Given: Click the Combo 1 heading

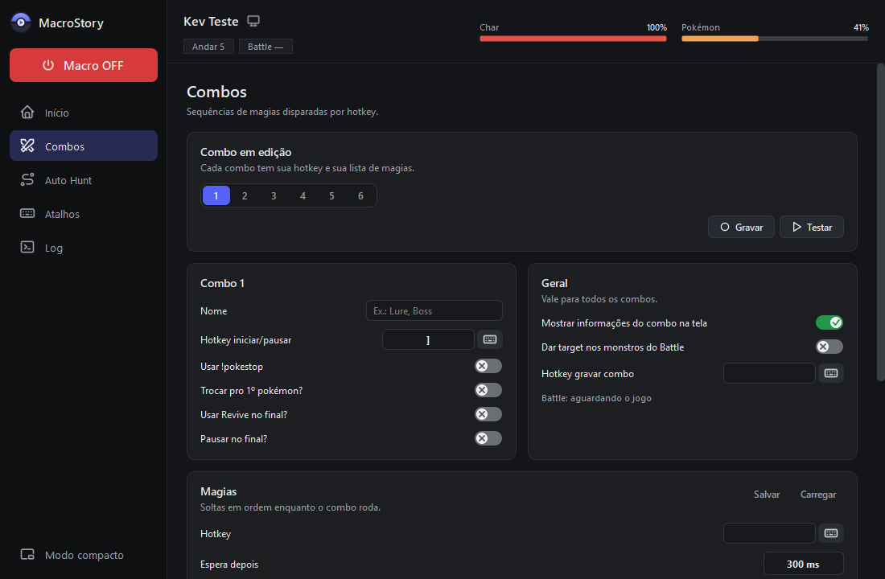Looking at the screenshot, I should click(x=222, y=283).
